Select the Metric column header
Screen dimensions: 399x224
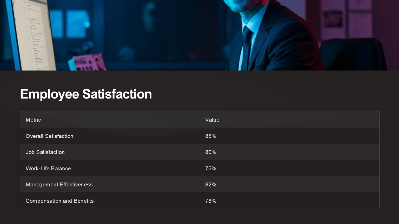(x=33, y=120)
